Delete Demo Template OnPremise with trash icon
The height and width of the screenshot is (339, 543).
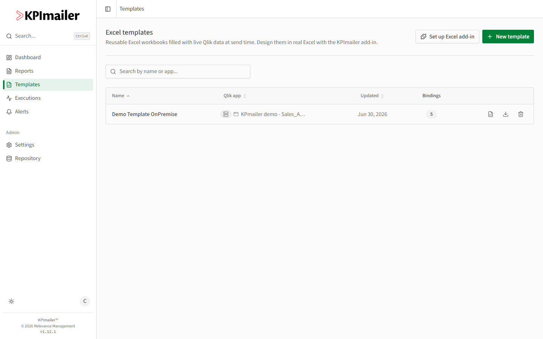click(521, 114)
